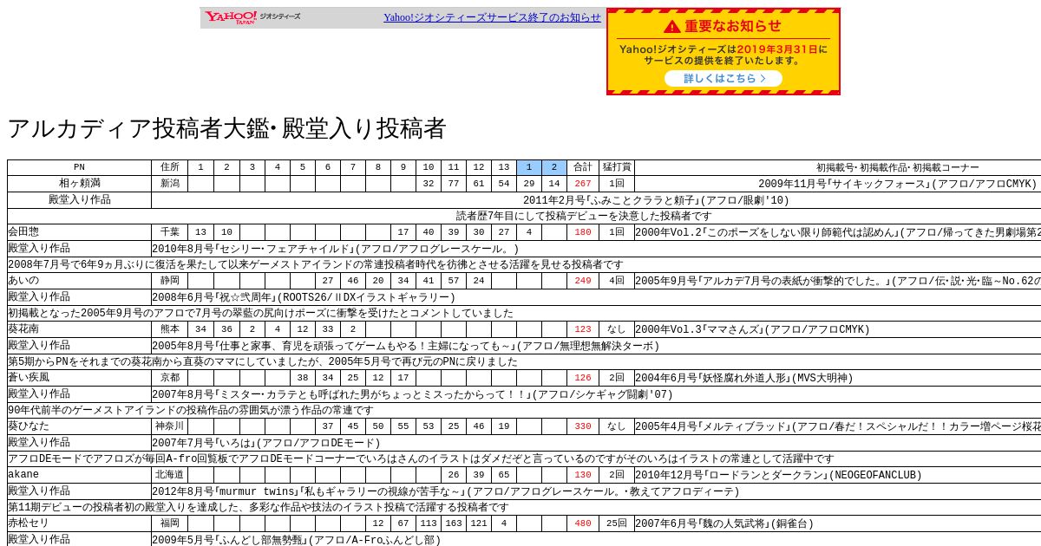
Task: Click the 北海道 address cell
Action: tap(169, 475)
